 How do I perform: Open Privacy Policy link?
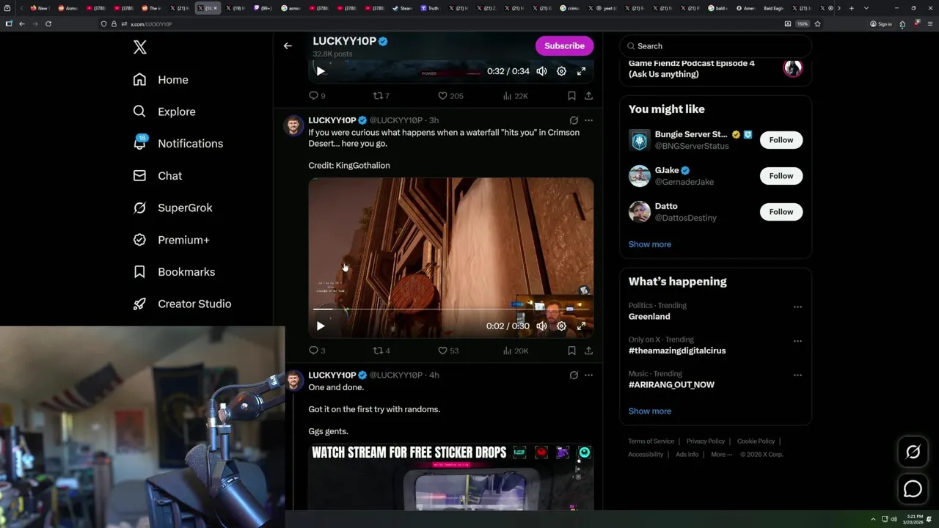[x=706, y=441]
